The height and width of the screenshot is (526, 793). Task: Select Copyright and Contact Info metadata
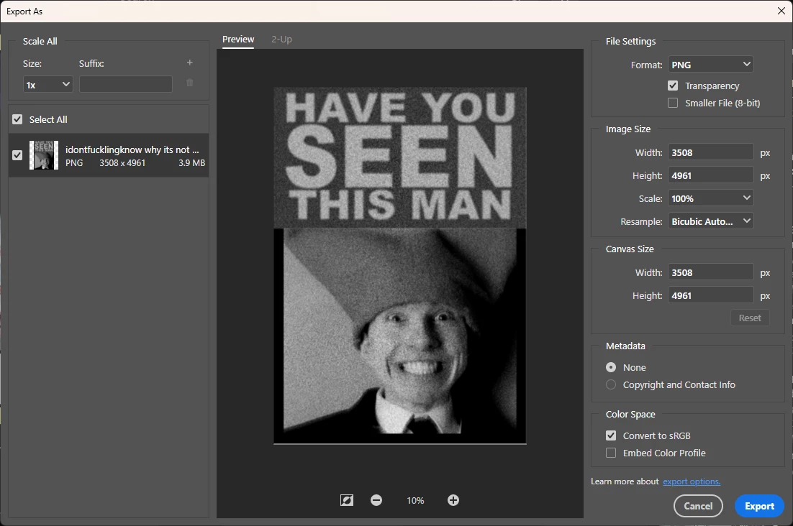[x=611, y=384]
